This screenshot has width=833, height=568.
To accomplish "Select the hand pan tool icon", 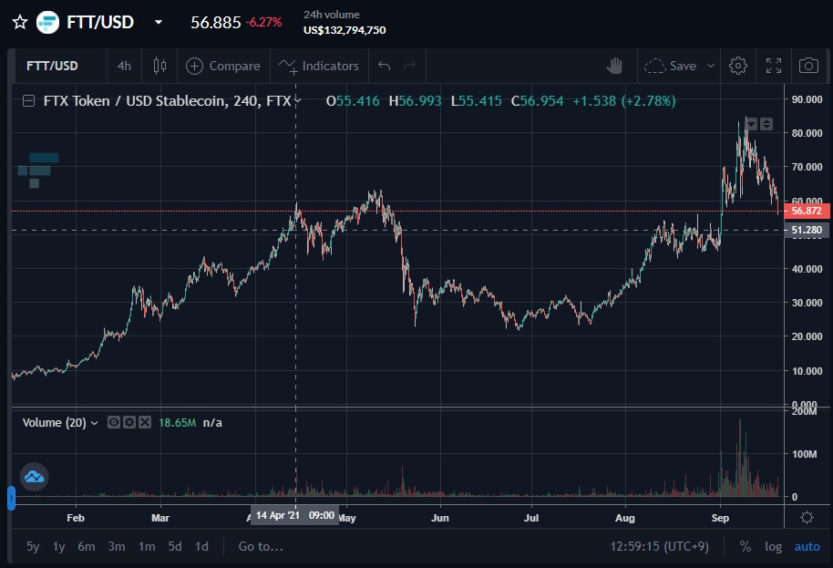I will click(614, 66).
